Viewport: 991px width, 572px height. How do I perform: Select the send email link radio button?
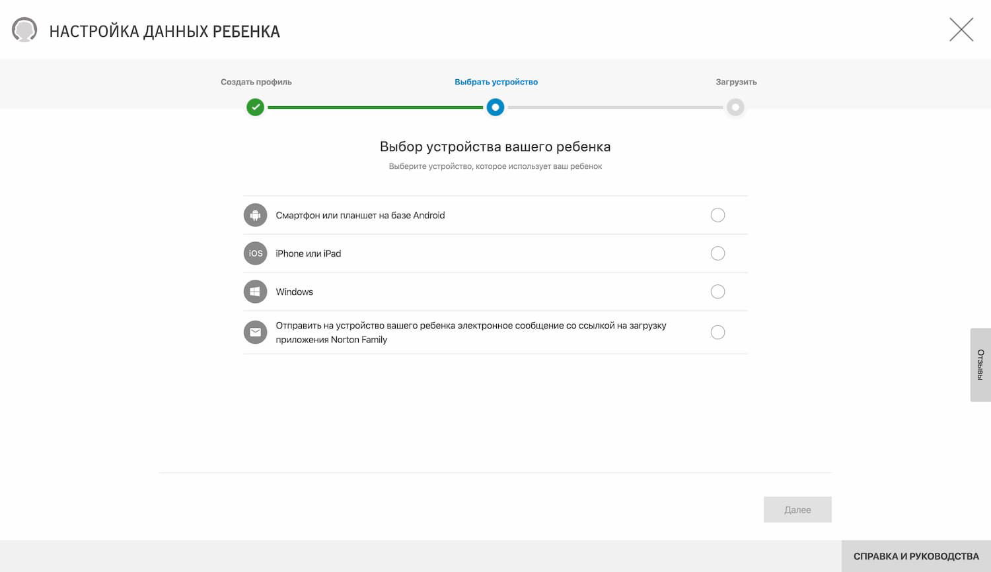point(717,332)
